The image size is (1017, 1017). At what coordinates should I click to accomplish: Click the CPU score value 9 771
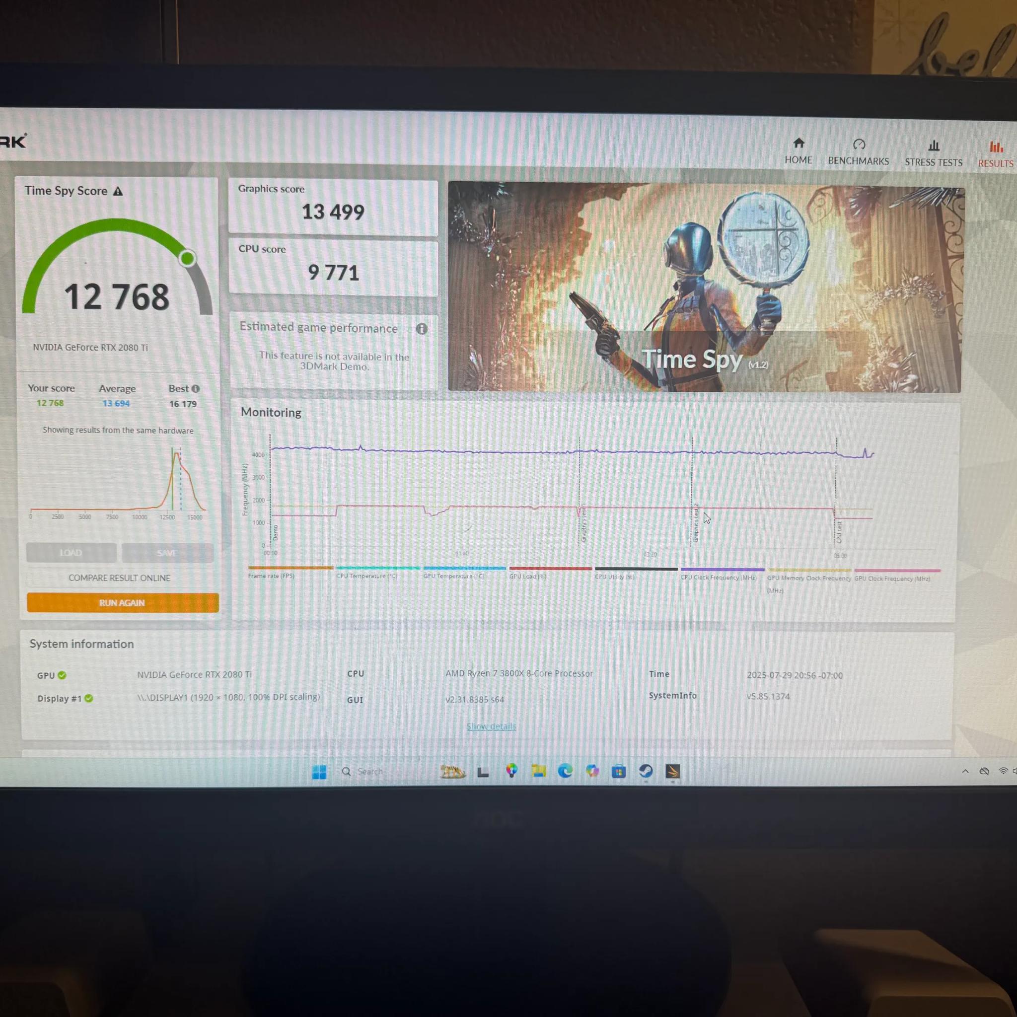coord(333,273)
